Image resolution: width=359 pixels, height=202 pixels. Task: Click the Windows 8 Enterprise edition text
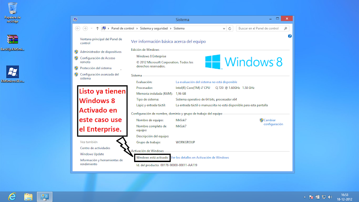(151, 56)
